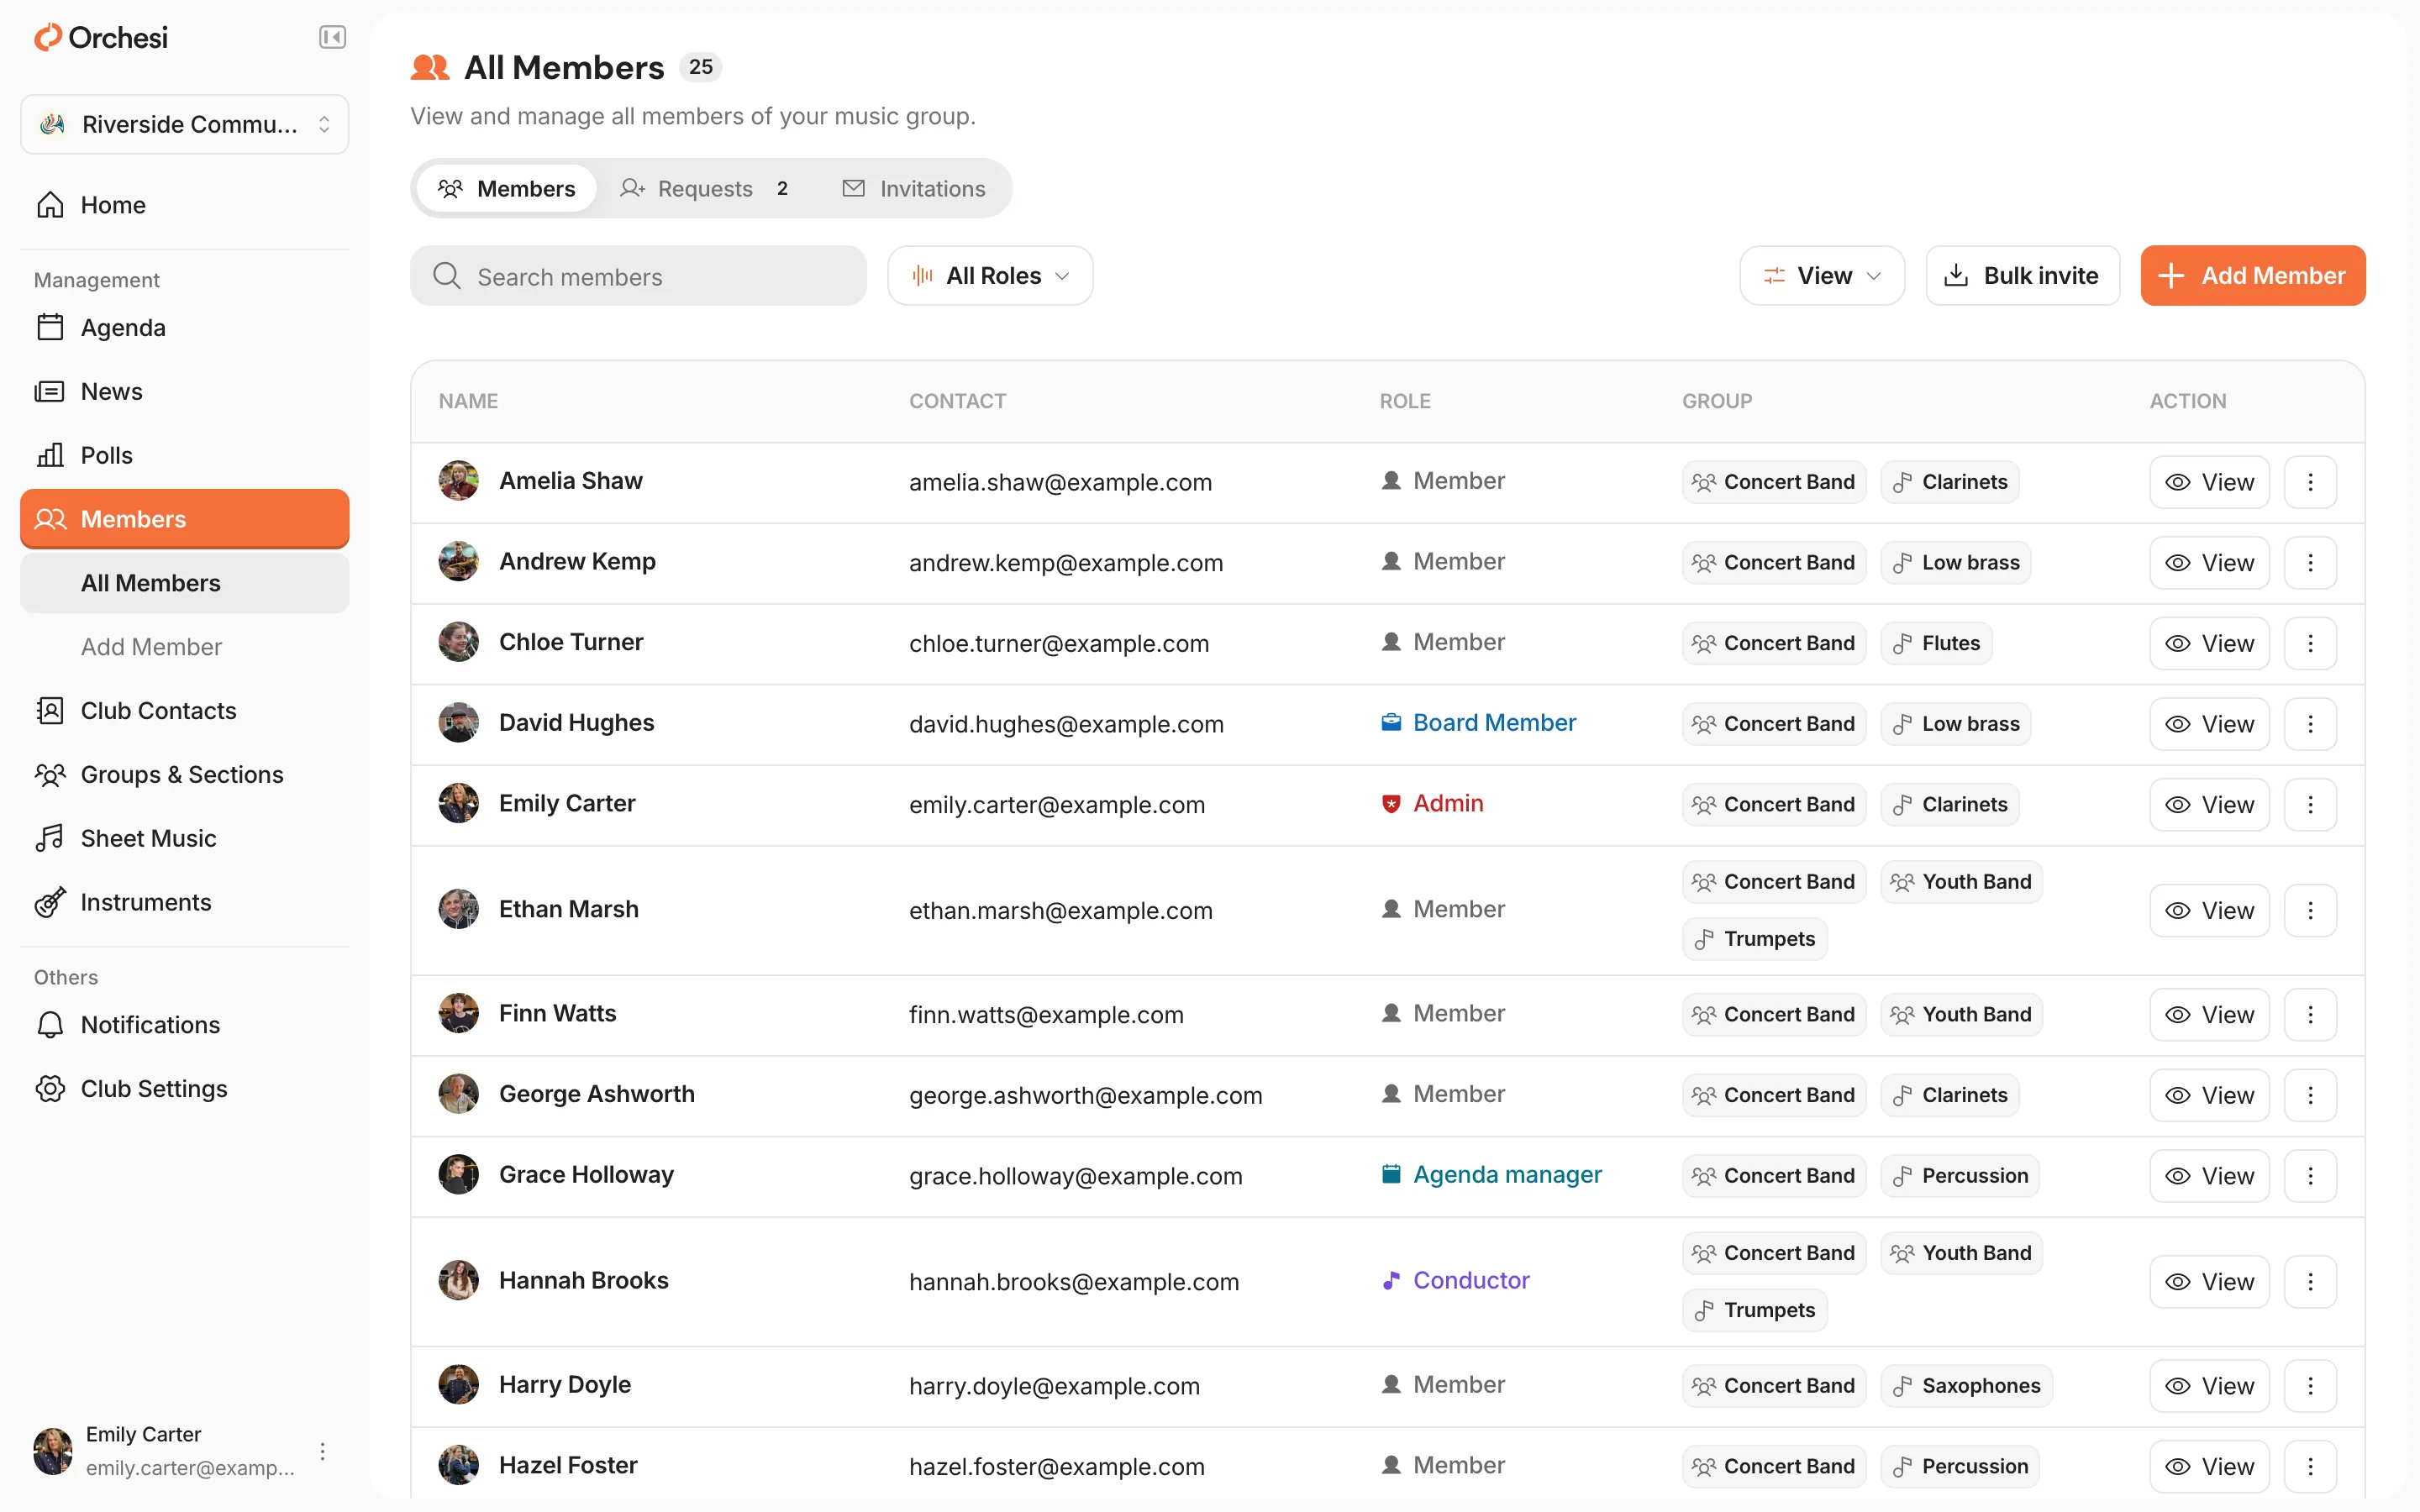This screenshot has height=1512, width=2420.
Task: Open the three-dot menu for George Ashworth
Action: click(2310, 1095)
